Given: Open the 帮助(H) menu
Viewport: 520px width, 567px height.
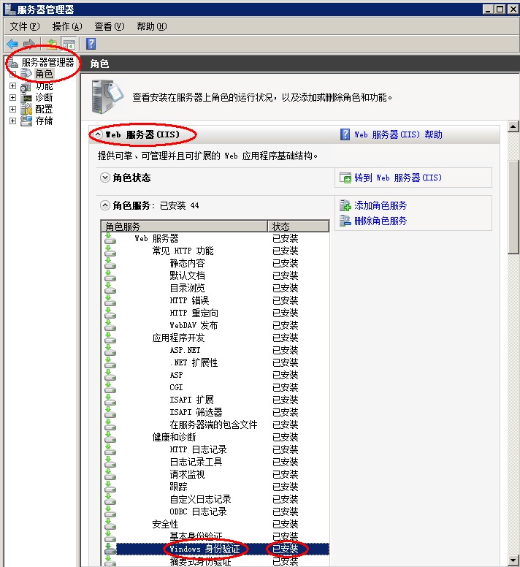Looking at the screenshot, I should [151, 26].
